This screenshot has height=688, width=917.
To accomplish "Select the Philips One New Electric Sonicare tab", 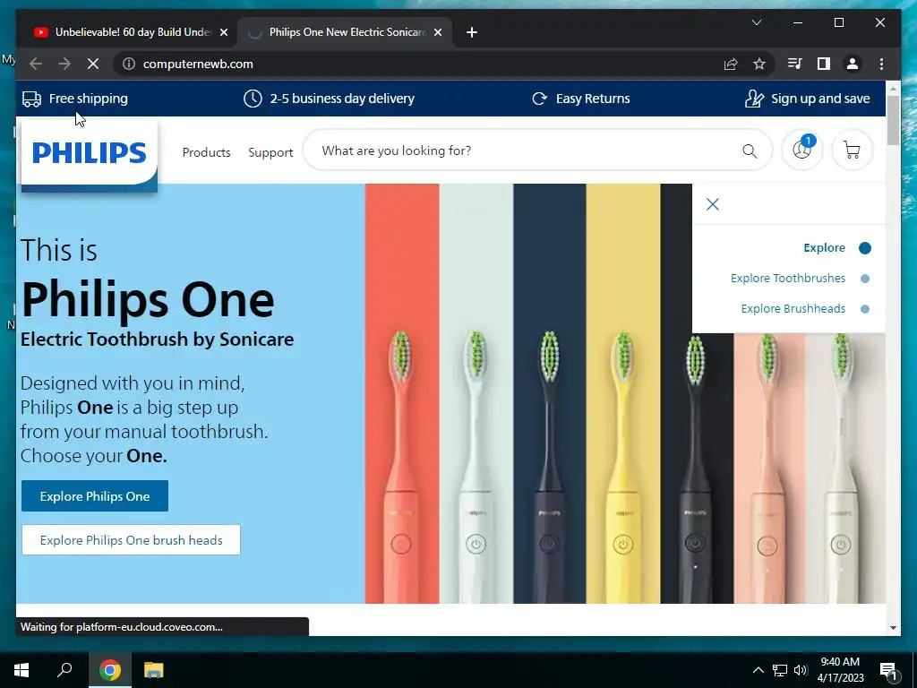I will [345, 32].
